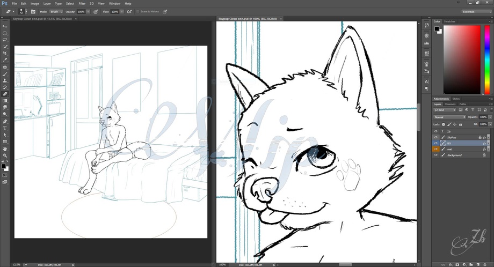494x267 pixels.
Task: Switch to the Channels tab
Action: pos(450,104)
